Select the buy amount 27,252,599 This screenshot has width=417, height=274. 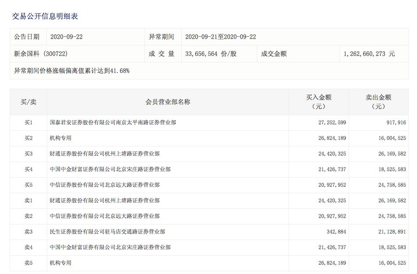pos(332,123)
